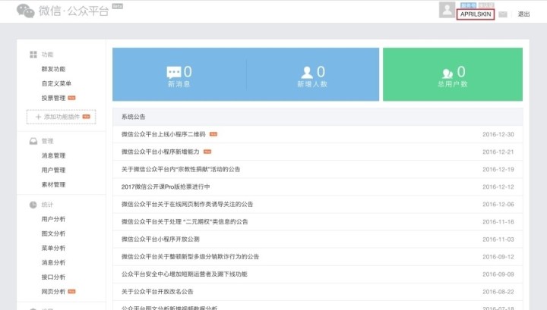Open 网页分析 statistics page
Screen dimensions: 547x310
coord(53,292)
